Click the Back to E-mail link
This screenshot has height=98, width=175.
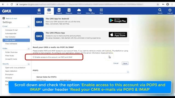[11, 19]
